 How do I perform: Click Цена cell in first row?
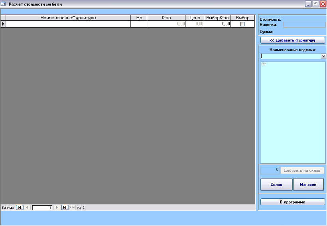click(195, 24)
